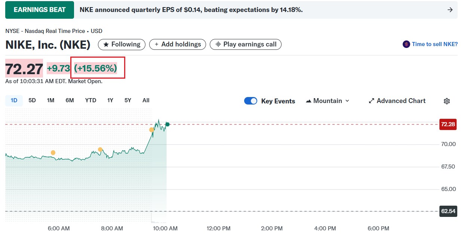Turn off the Key Events switch
The height and width of the screenshot is (236, 464).
(x=251, y=101)
